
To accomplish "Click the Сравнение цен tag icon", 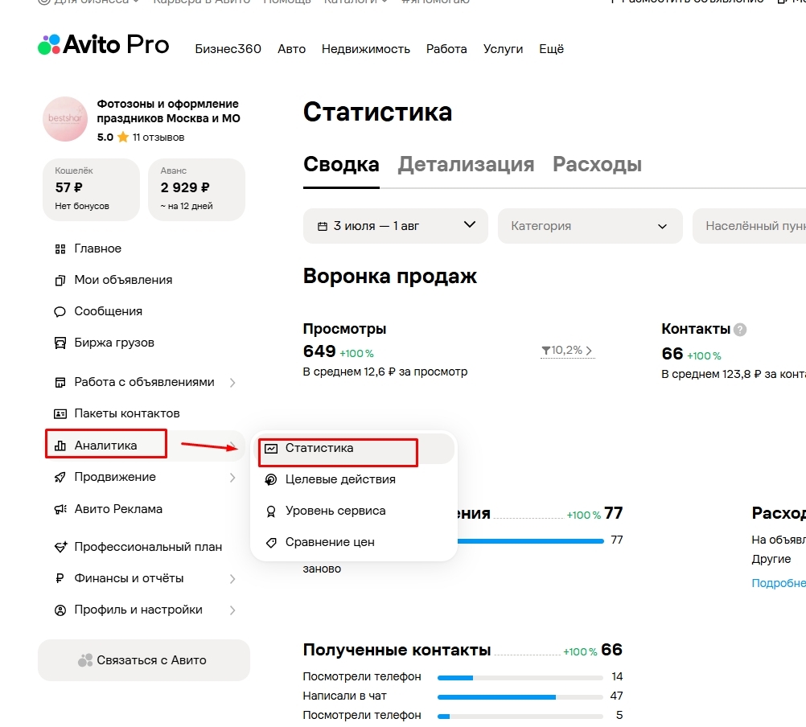I will (271, 543).
